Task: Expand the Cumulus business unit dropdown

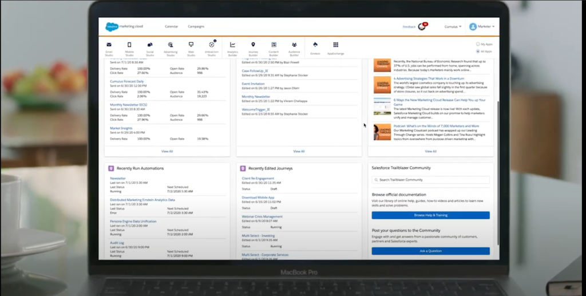Action: click(453, 26)
